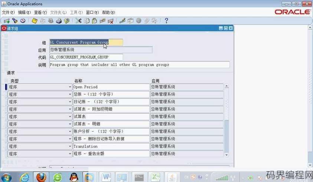Select the Open Period name cell
The height and width of the screenshot is (182, 313).
111,87
